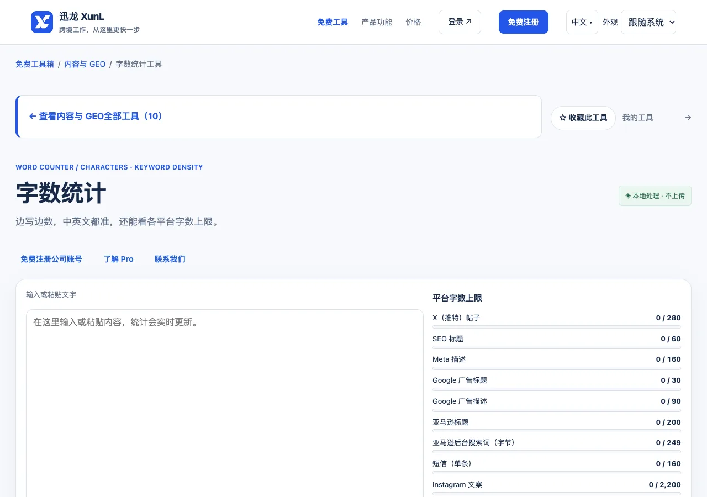Click the arrow icon next to 我的工具
707x497 pixels.
[688, 118]
